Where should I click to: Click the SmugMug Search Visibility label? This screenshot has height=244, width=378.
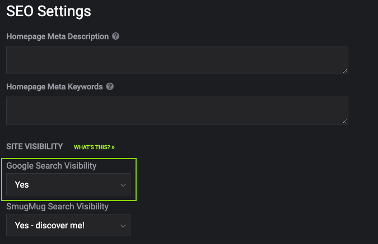point(57,207)
